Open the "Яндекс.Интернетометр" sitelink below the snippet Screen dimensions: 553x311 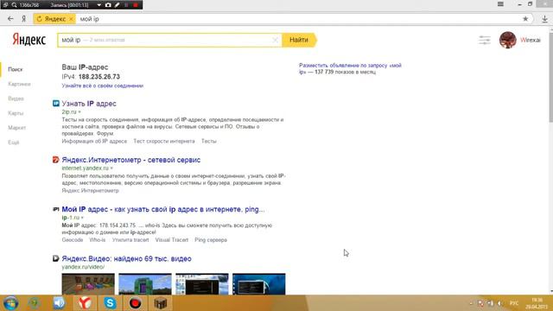pos(90,190)
